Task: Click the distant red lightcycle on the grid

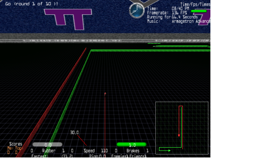Action: [x=105, y=94]
